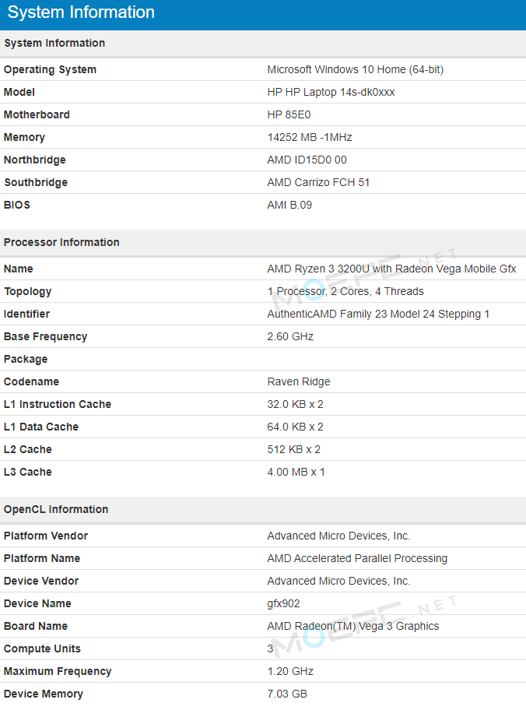This screenshot has width=526, height=710.
Task: Click the 'Motherboard' row label
Action: point(37,114)
